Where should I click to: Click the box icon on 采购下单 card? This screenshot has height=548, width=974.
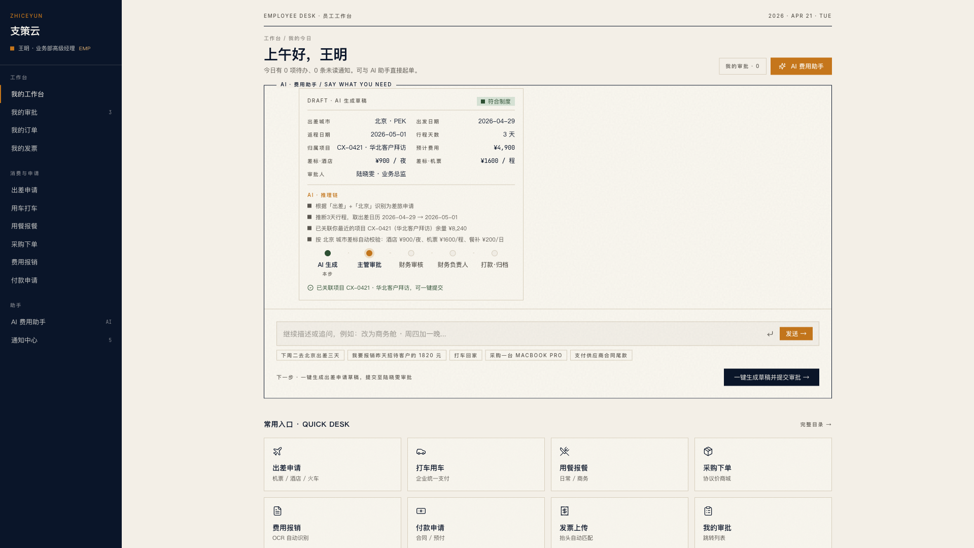pos(708,451)
